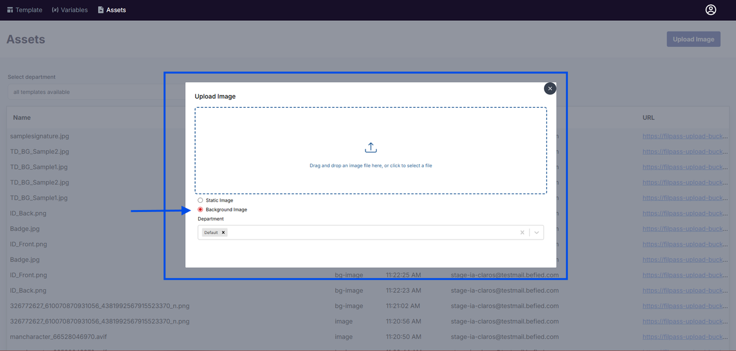Open URL link in samplesignature.jpg row
Viewport: 736px width, 351px height.
[x=685, y=136]
